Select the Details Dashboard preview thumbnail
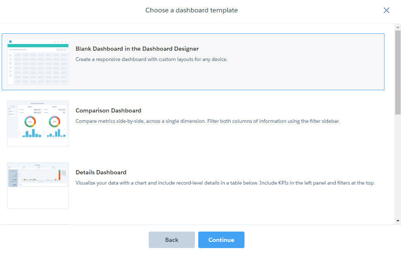 pos(38,185)
